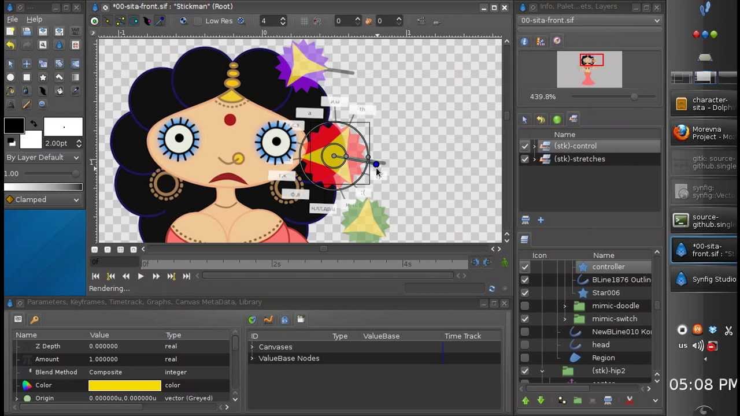Screen dimensions: 740x416
Task: Switch to History tab with undo icon
Action: tap(541, 120)
